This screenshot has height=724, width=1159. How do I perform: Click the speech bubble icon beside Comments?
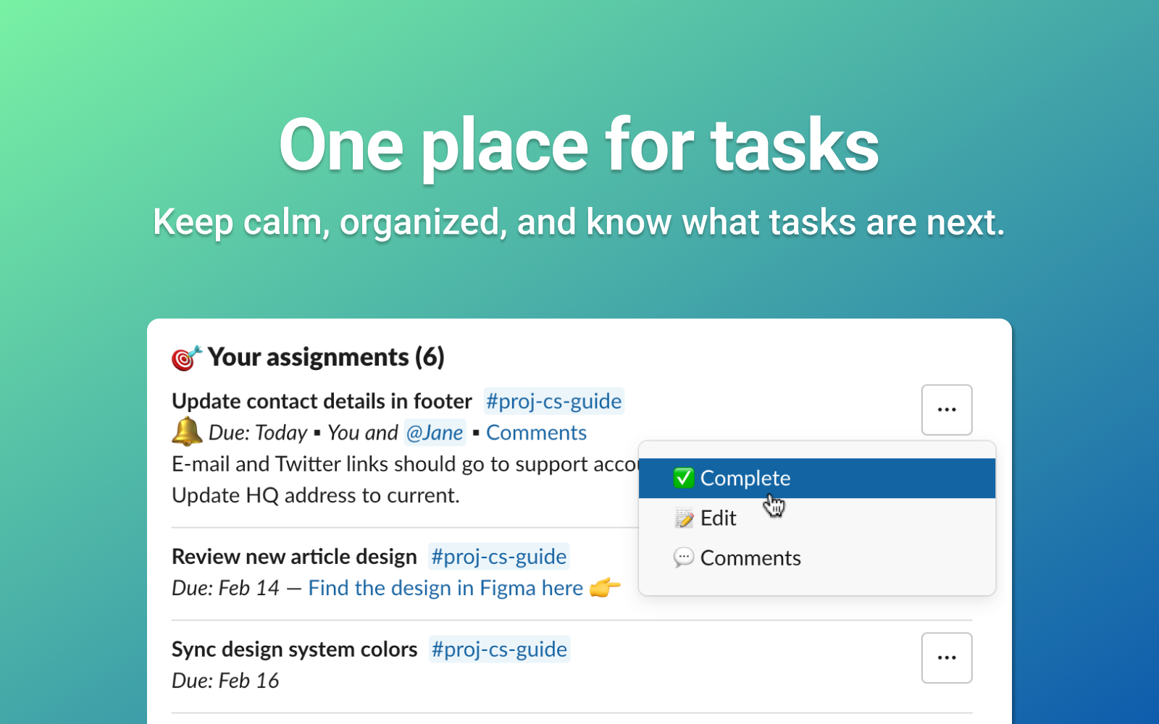683,558
